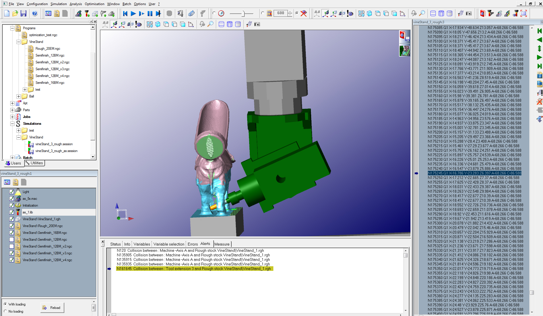Click the exclamation eye icon in viewport toolbar
The height and width of the screenshot is (316, 543).
[139, 24]
